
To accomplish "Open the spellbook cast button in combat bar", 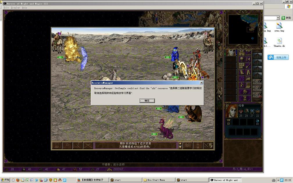I will [187, 146].
